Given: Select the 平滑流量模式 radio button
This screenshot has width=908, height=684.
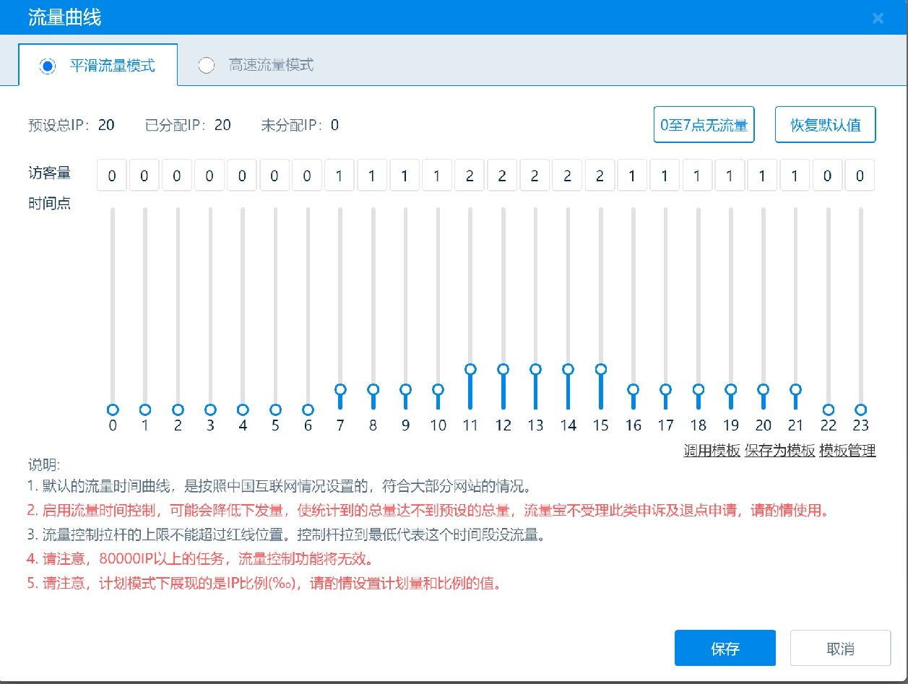Looking at the screenshot, I should point(48,66).
